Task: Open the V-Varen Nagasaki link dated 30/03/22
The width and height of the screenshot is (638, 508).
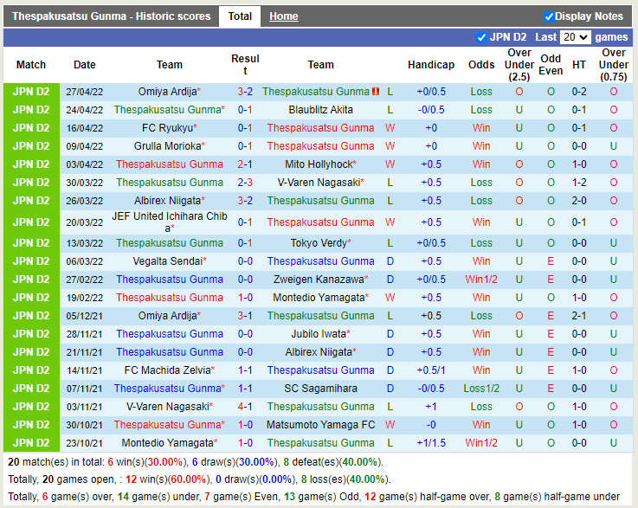Action: point(318,183)
